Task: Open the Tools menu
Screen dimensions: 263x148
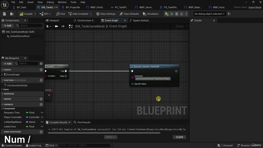Action: click(x=73, y=2)
